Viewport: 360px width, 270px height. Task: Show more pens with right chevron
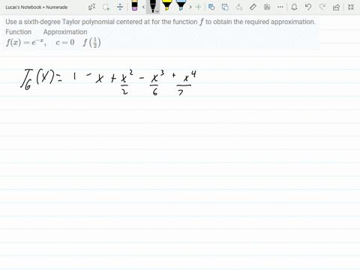point(190,7)
